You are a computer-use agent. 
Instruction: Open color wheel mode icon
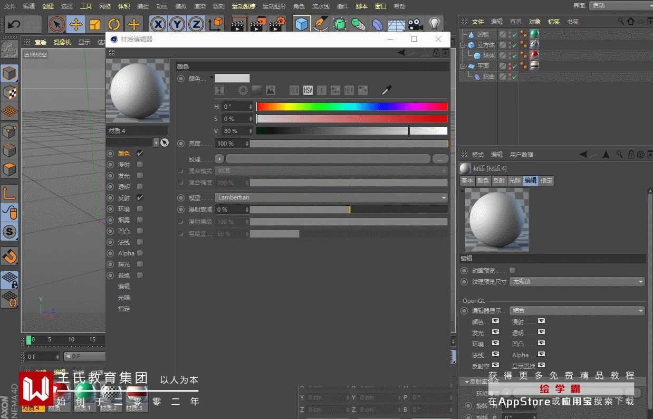(243, 91)
